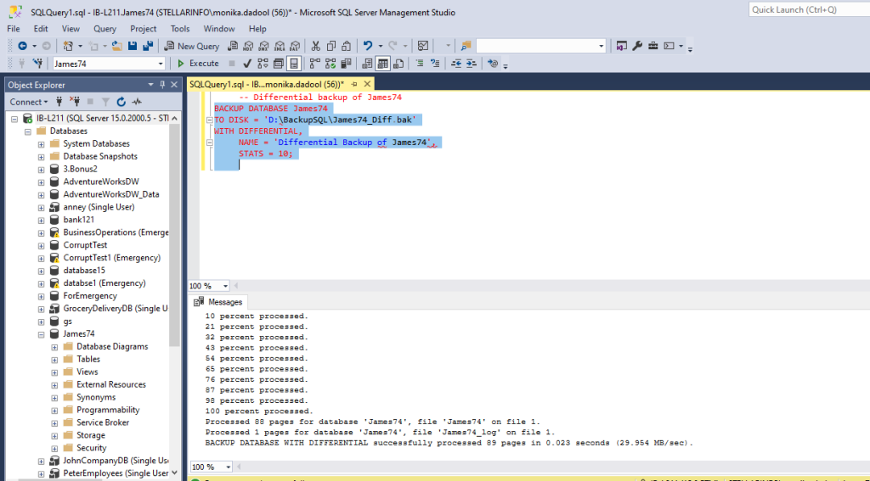The image size is (870, 481).
Task: Open an Analysis Services MDX Query
Action: click(x=249, y=46)
